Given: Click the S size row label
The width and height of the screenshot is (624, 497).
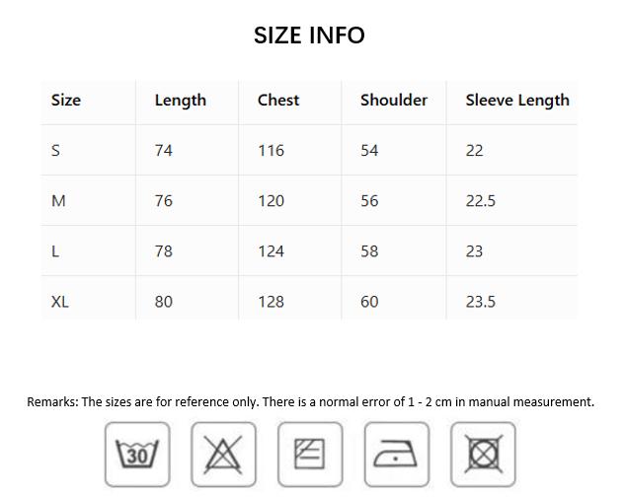Looking at the screenshot, I should pos(56,150).
